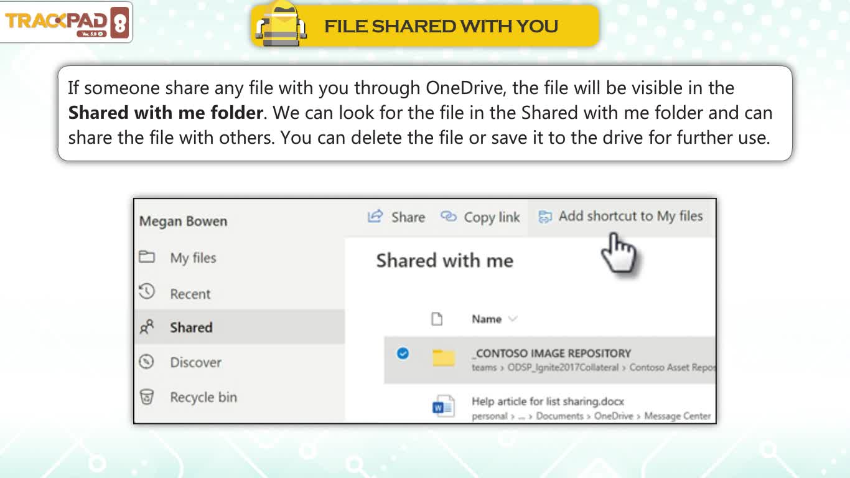The image size is (850, 478).
Task: Expand the Name column sort chevron
Action: (x=512, y=319)
